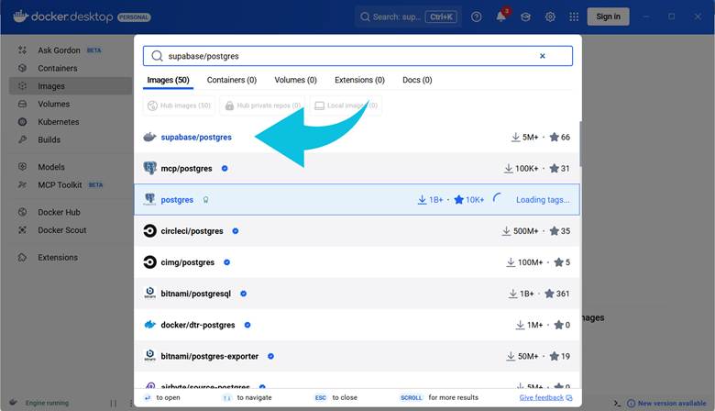Click the verified badge next to mcp/postgres

pyautogui.click(x=225, y=168)
